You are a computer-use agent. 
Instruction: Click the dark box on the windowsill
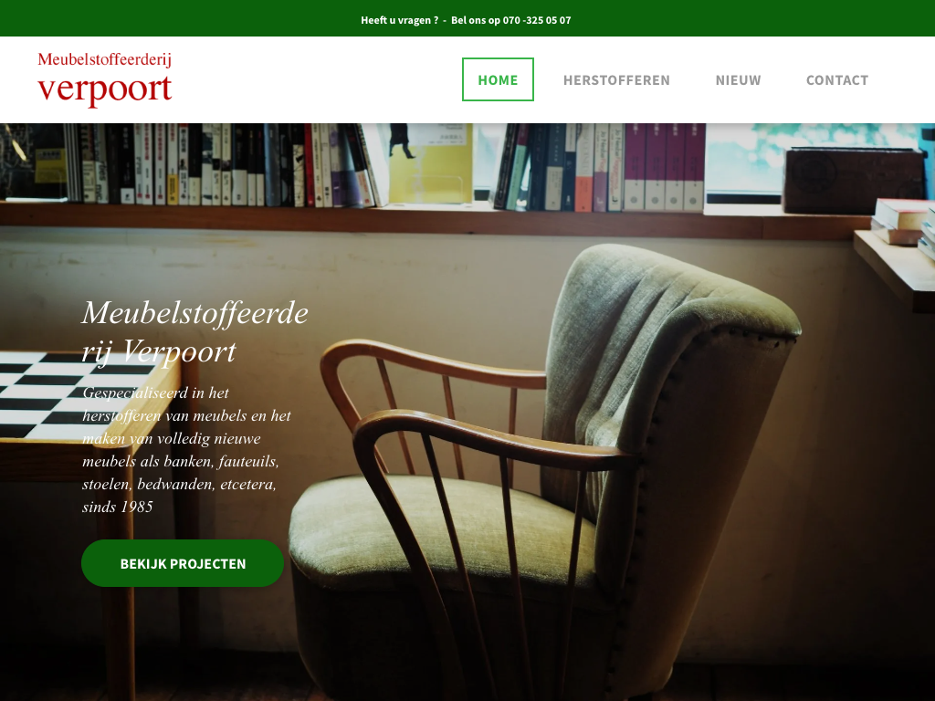click(854, 181)
